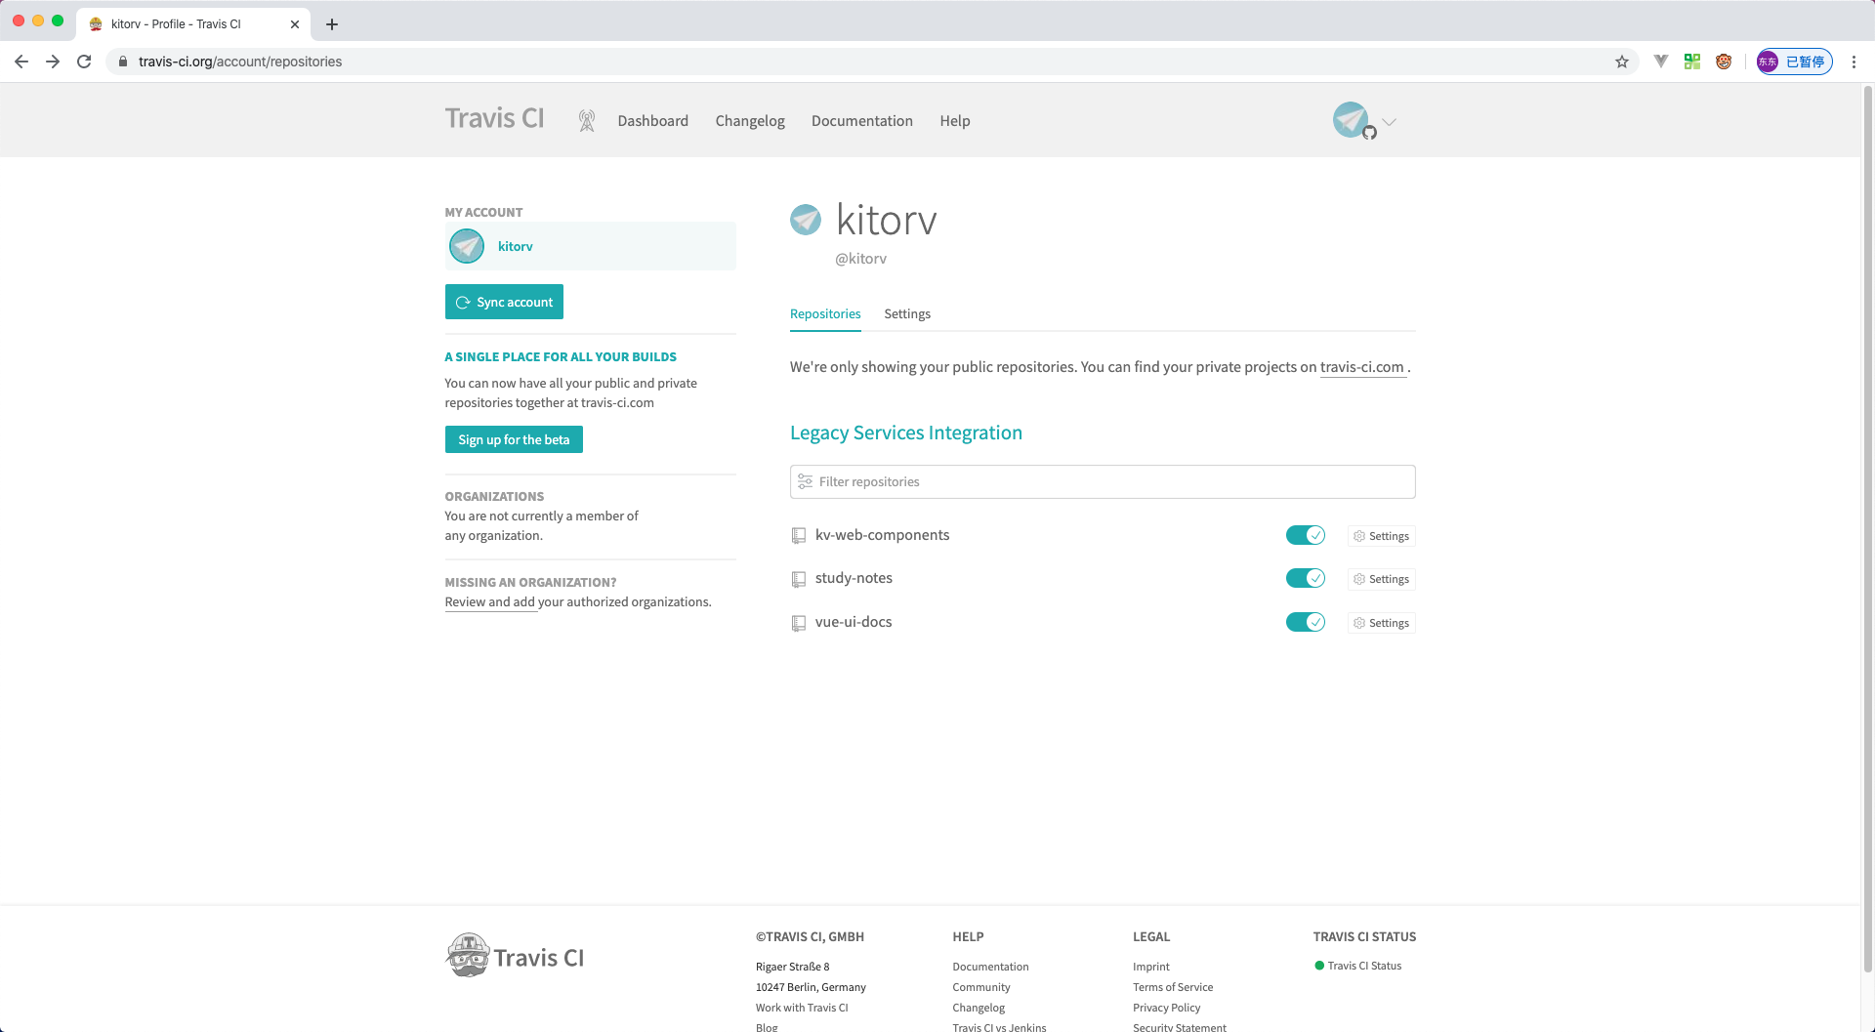This screenshot has width=1875, height=1032.
Task: Open the kv-web-components repository link
Action: click(882, 535)
